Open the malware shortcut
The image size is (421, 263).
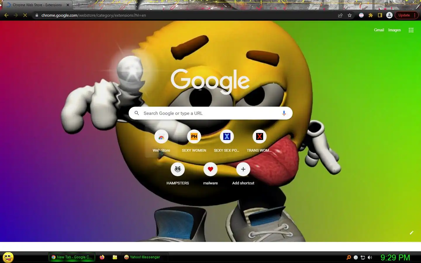(210, 174)
